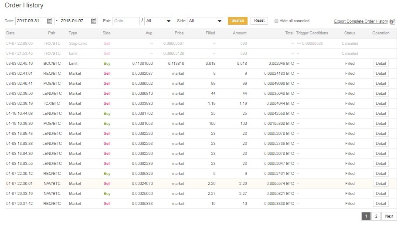Open Detail for 03-03 02:39:56 LEND/BTC order
The height and width of the screenshot is (225, 404).
point(380,94)
